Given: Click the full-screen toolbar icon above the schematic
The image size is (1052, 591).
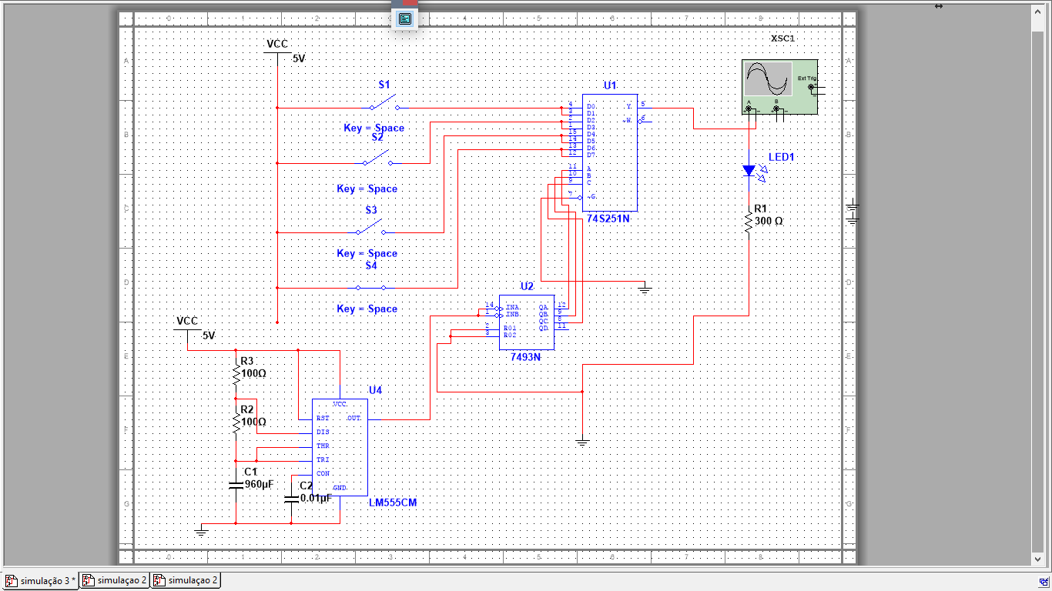Looking at the screenshot, I should coord(405,18).
